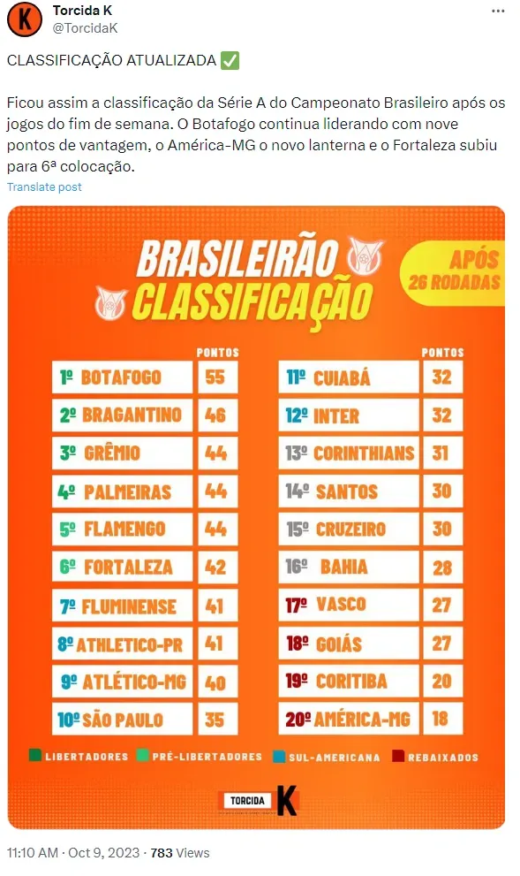The image size is (520, 876).
Task: Click the Torcida K display name
Action: click(x=82, y=10)
